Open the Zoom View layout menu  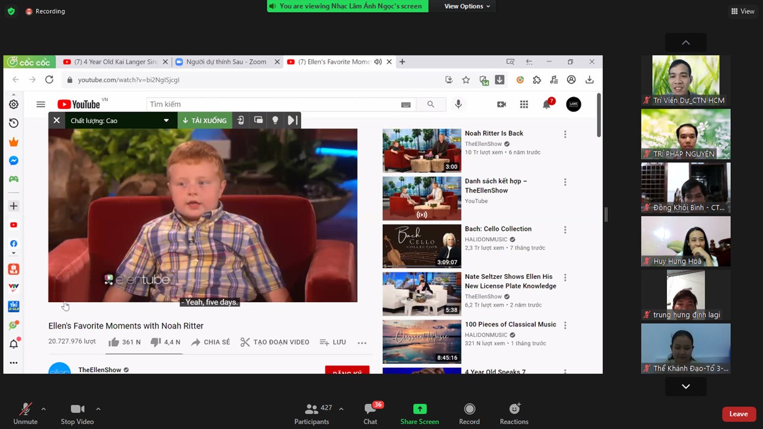pyautogui.click(x=743, y=11)
